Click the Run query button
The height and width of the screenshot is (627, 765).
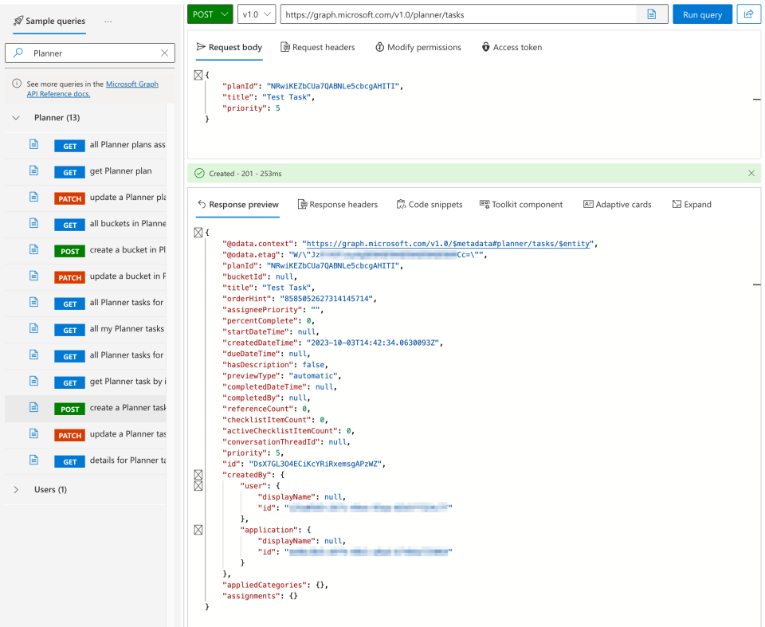701,14
